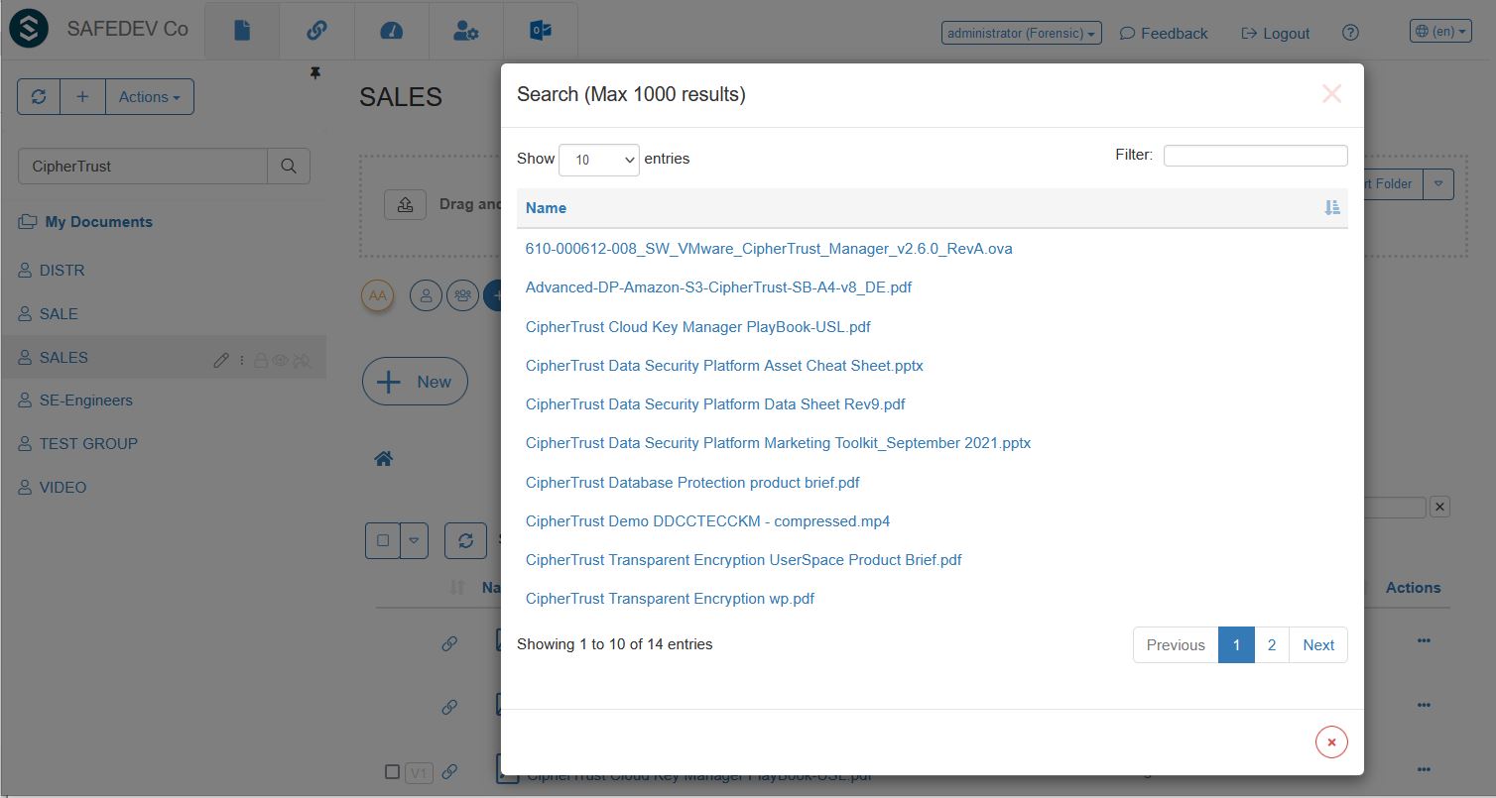
Task: Click the user group circle icon
Action: (x=462, y=295)
